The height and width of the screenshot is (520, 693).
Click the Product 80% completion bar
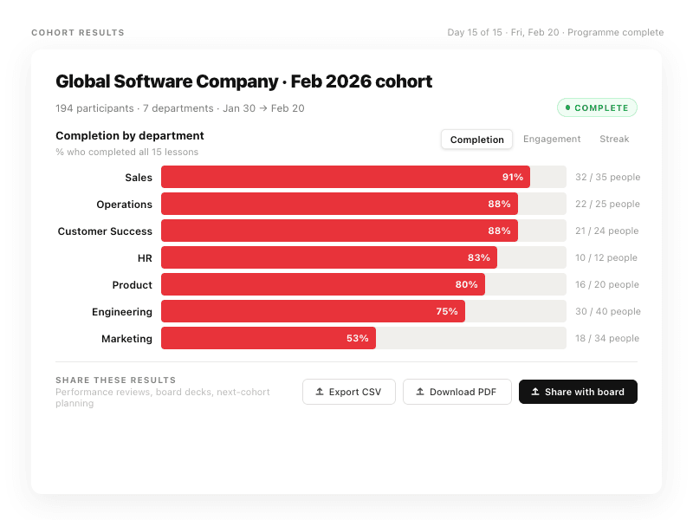[322, 284]
